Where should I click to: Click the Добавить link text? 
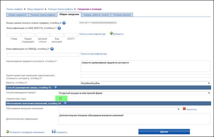(118, 34)
